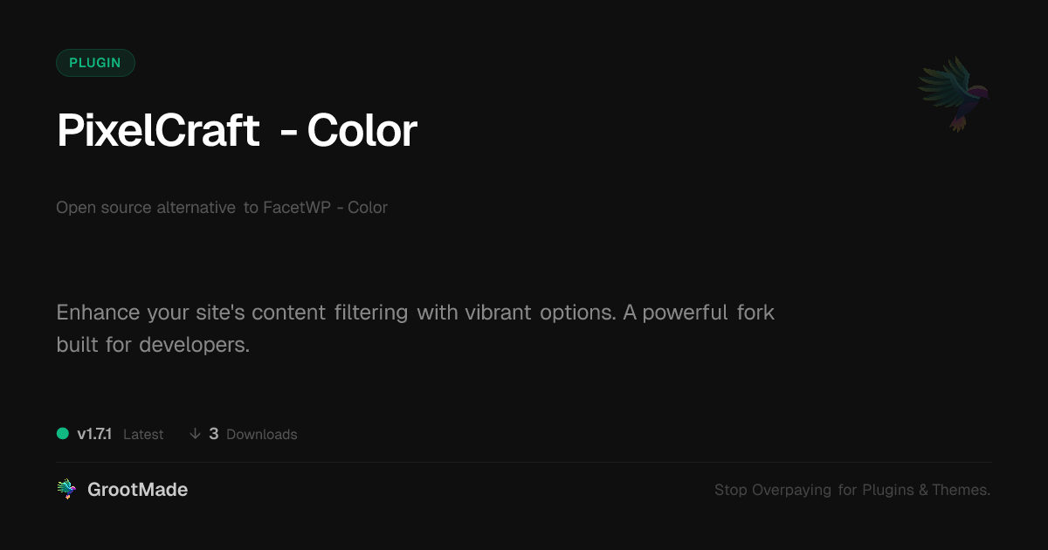Click the downloads arrow icon
The height and width of the screenshot is (550, 1048).
(195, 434)
